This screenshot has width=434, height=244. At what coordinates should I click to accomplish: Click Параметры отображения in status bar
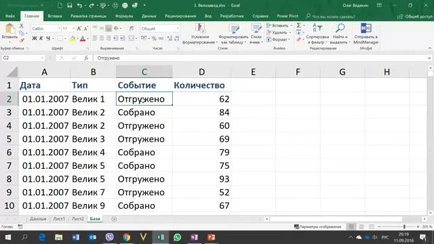[x=317, y=226]
